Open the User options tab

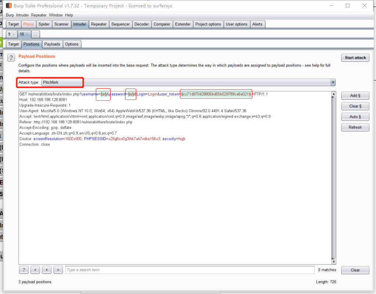236,24
